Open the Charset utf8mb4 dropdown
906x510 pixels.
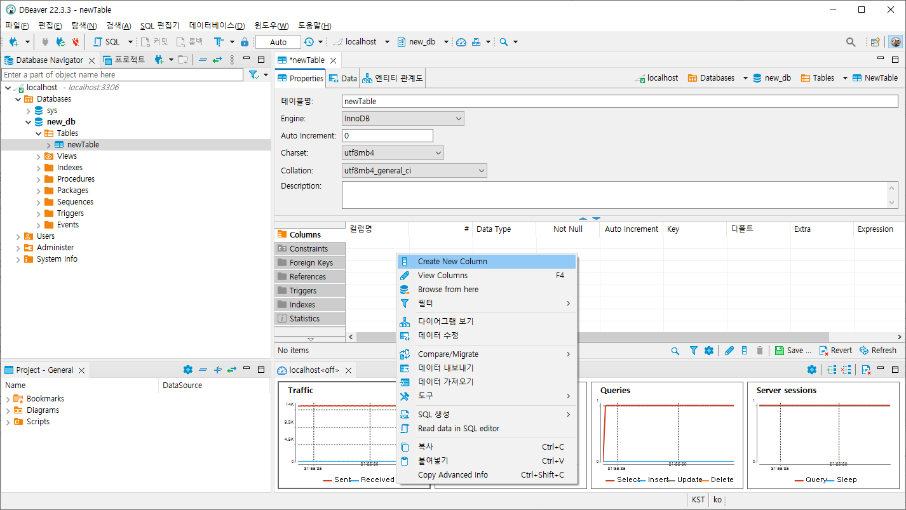[x=393, y=153]
